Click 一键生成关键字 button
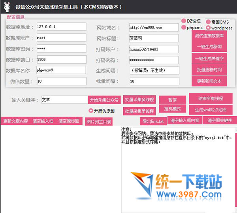 (x=209, y=58)
